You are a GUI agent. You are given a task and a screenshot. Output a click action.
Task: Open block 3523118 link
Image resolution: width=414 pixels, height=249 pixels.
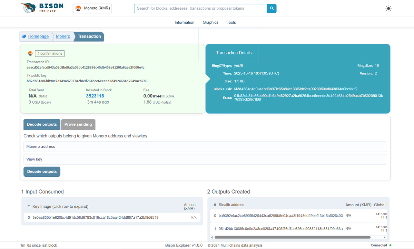[95, 96]
